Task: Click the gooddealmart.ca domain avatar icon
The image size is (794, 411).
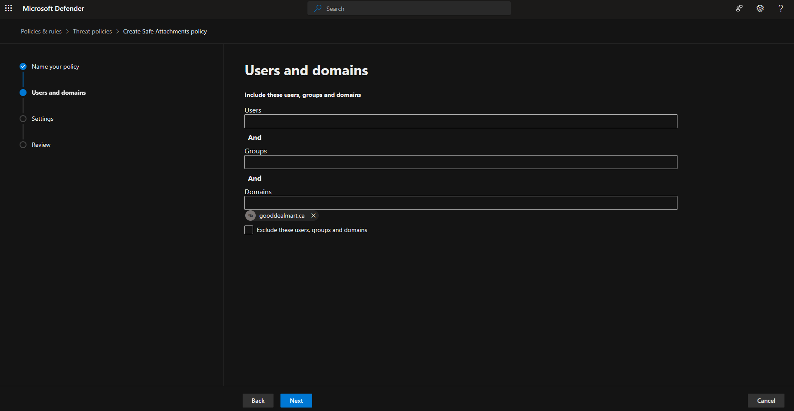Action: pos(250,215)
